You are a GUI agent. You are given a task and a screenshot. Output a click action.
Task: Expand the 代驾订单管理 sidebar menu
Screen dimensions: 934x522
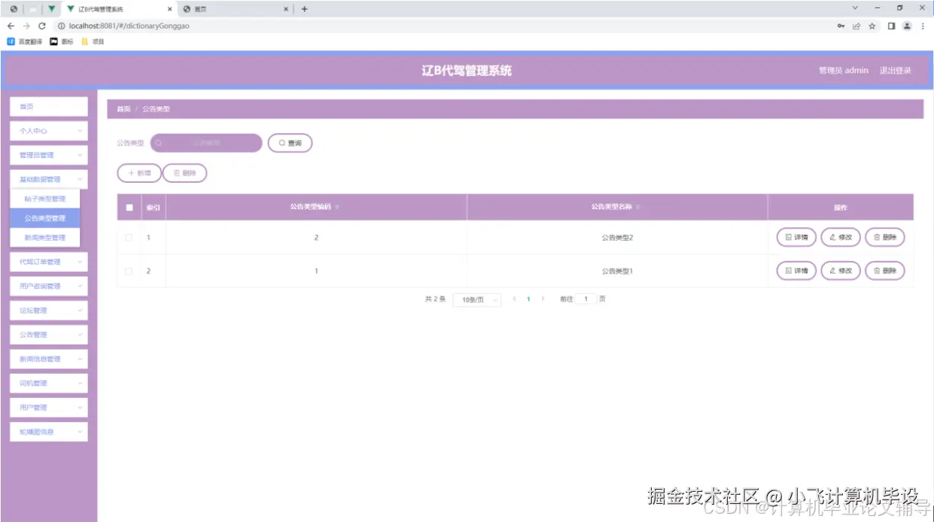(49, 262)
